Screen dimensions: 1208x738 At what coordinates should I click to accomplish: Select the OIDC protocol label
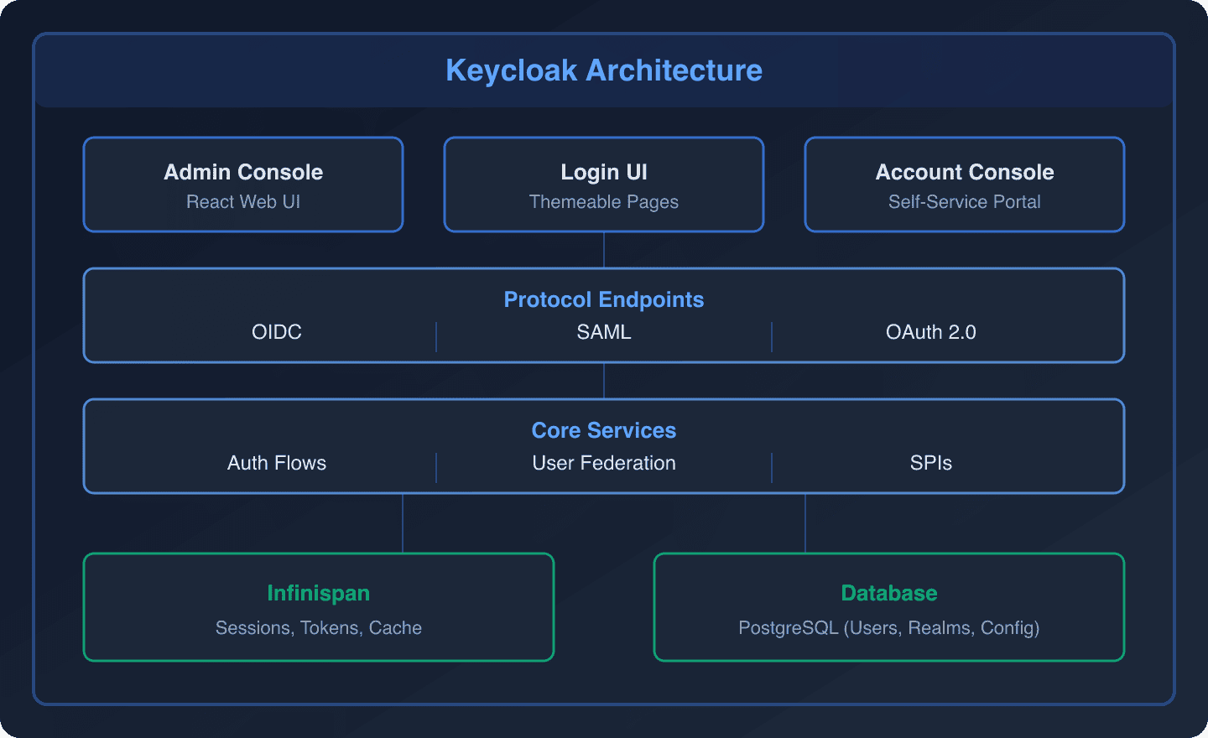pos(277,332)
